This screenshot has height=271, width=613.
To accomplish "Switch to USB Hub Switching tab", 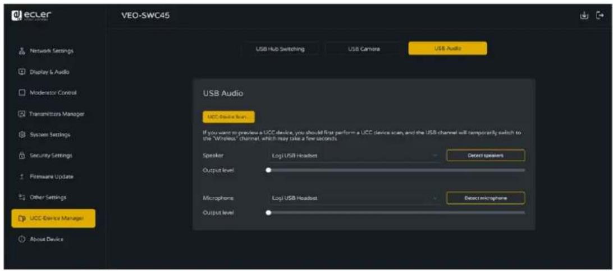I will 280,49.
